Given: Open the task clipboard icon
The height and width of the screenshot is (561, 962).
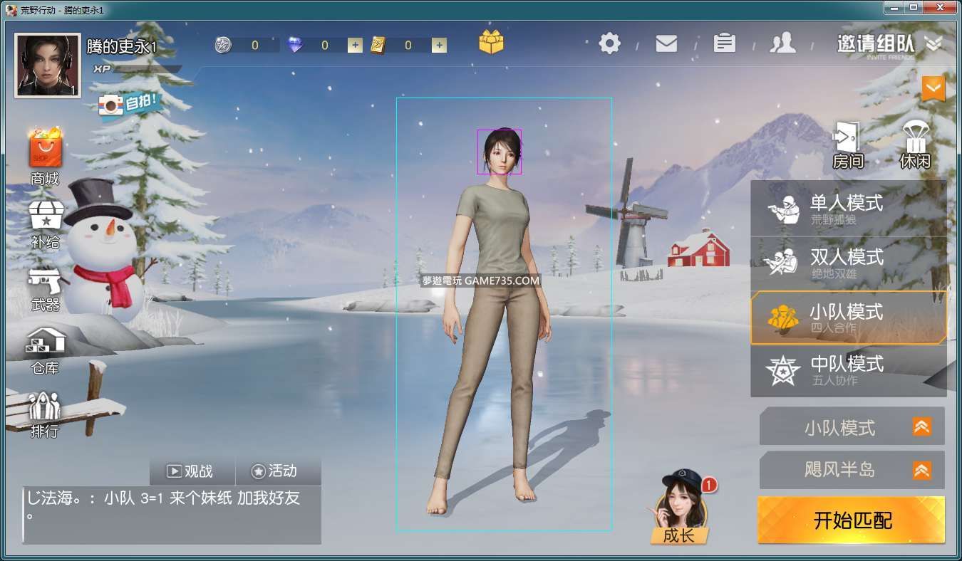Looking at the screenshot, I should [x=725, y=43].
